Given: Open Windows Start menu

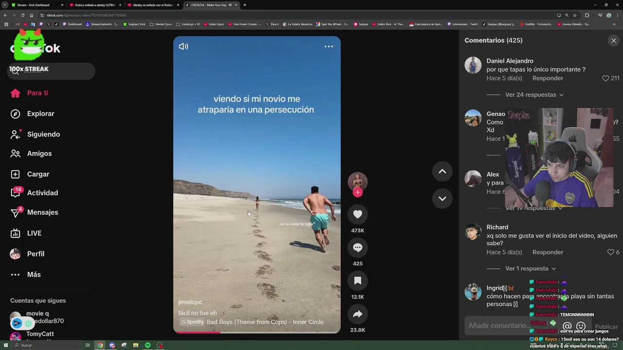Looking at the screenshot, I should 5,345.
